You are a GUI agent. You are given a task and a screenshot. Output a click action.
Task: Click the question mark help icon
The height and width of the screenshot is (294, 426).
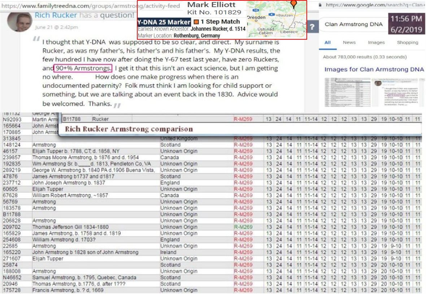(x=312, y=27)
